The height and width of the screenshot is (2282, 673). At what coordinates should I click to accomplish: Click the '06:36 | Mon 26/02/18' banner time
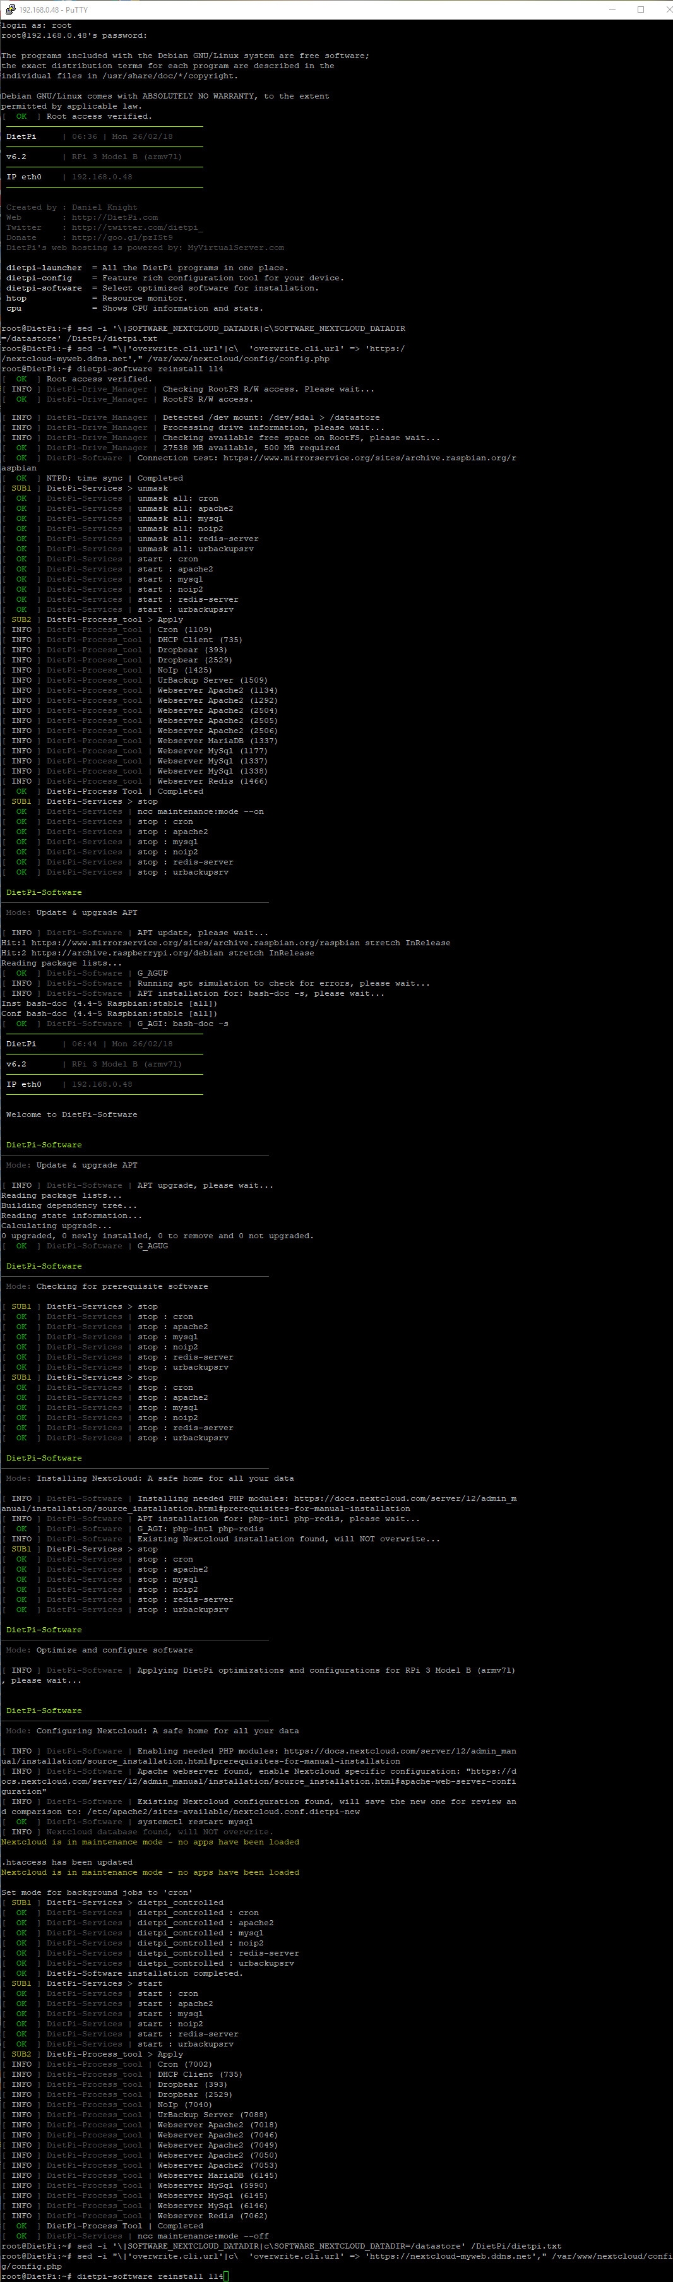tap(122, 136)
